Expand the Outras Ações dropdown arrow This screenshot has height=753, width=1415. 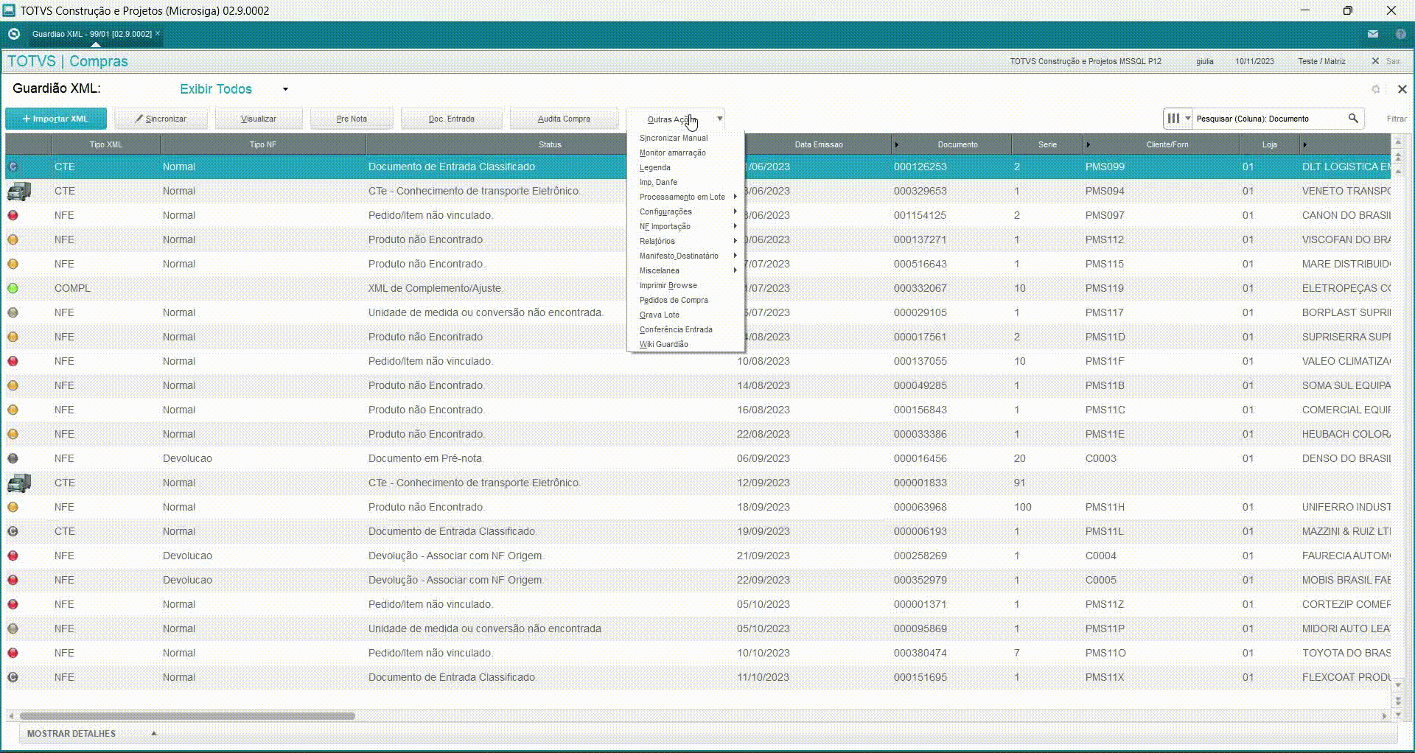pos(719,119)
